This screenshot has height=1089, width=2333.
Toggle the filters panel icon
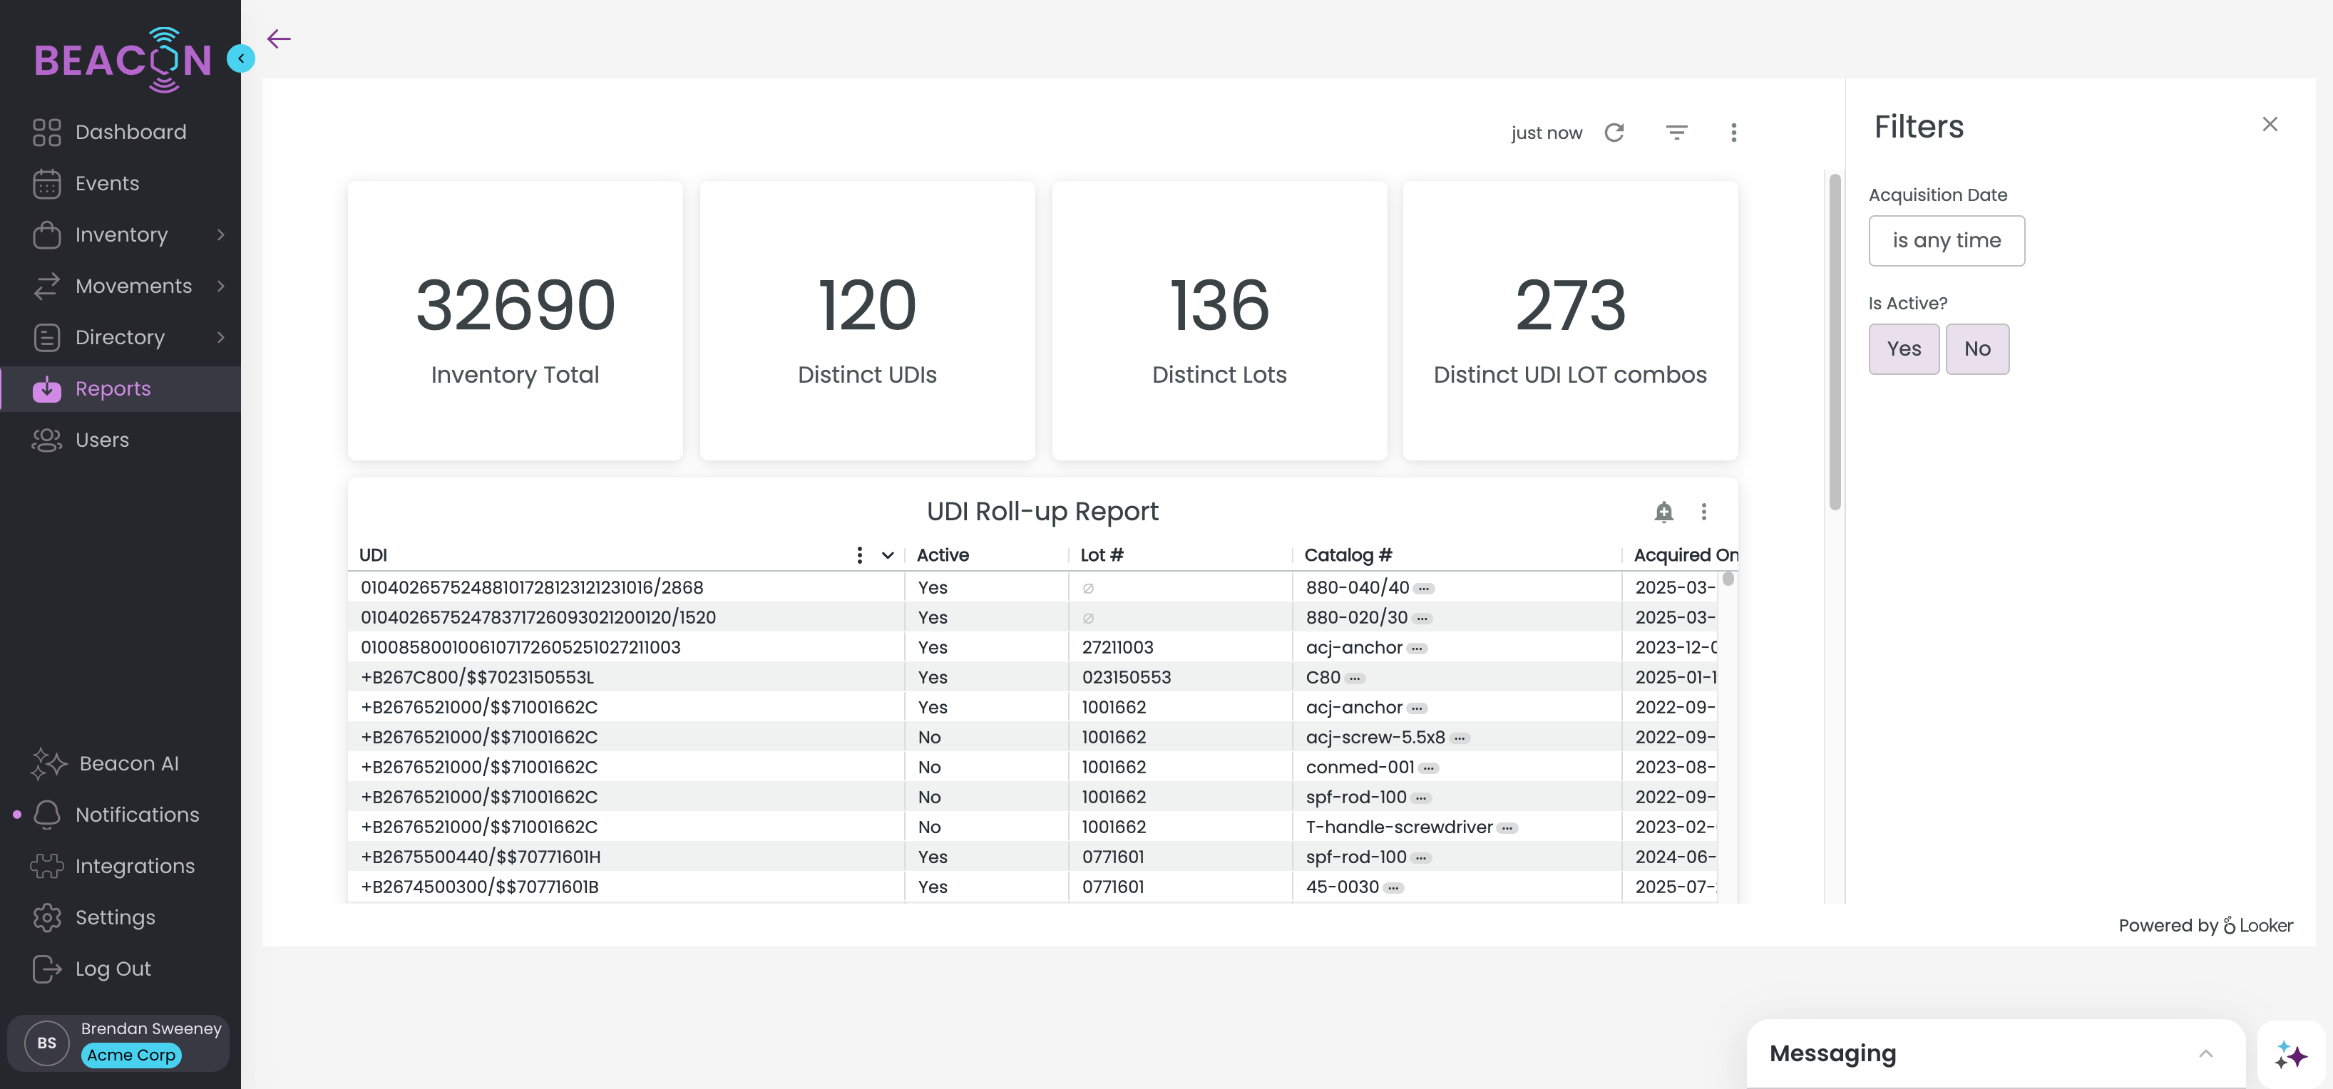(1676, 133)
